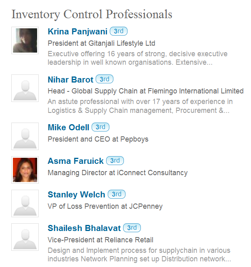Select Mike Odell's default avatar icon

coord(25,136)
